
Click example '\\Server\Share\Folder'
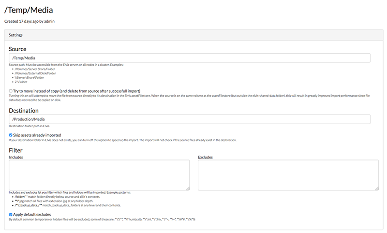click(x=29, y=77)
